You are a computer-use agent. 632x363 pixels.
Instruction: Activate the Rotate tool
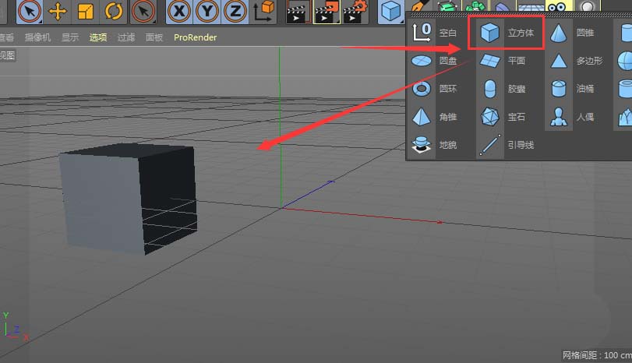coord(113,11)
